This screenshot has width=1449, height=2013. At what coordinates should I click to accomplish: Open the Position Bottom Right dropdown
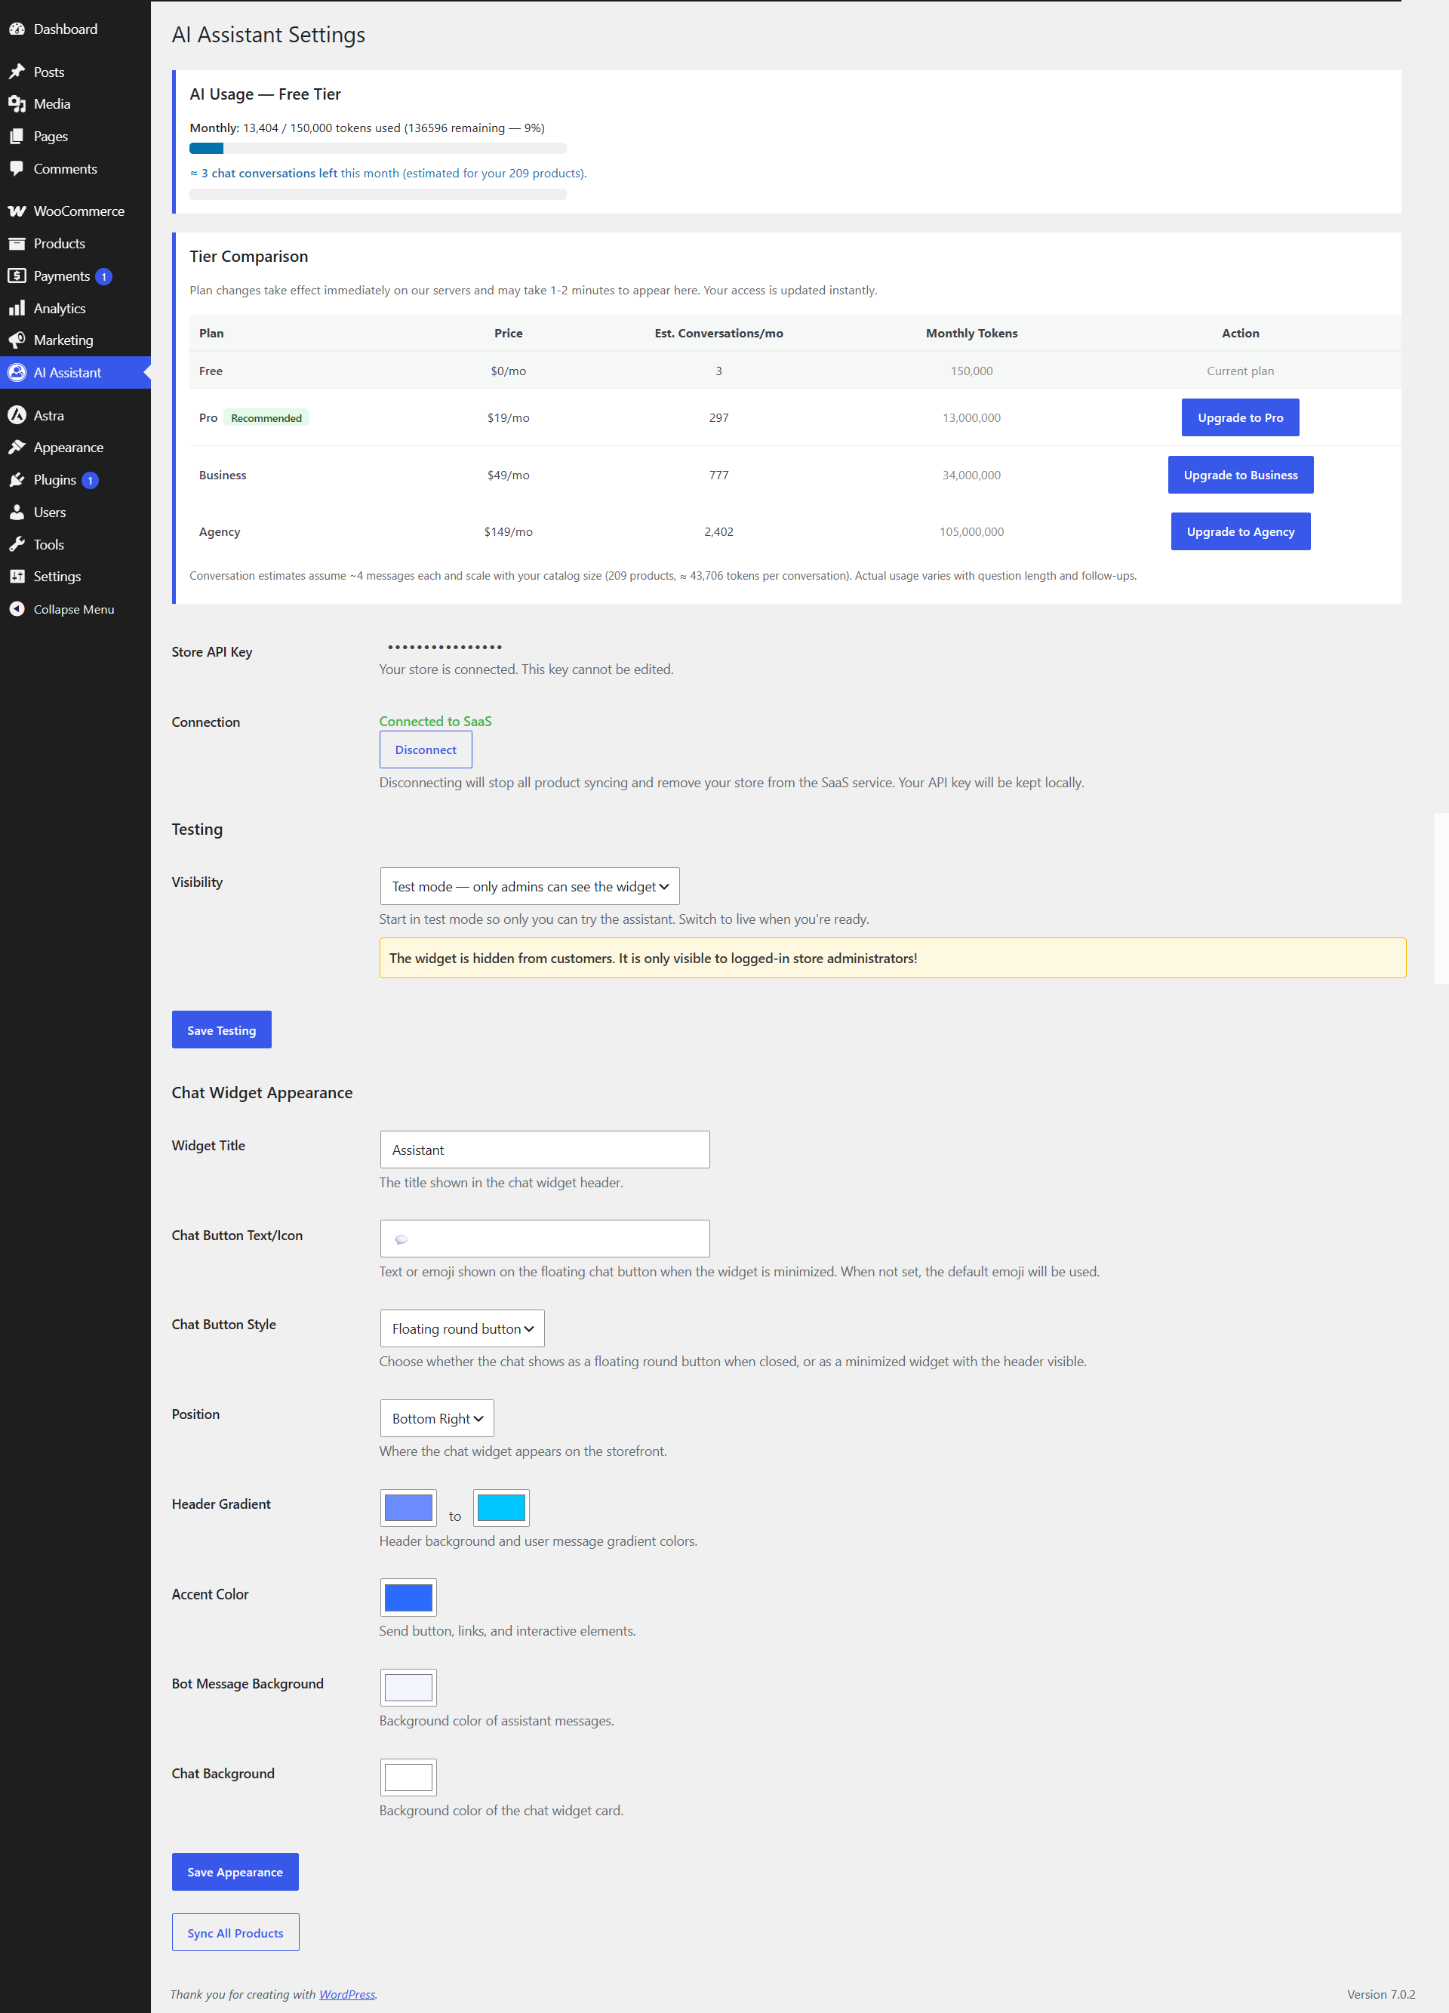point(436,1418)
